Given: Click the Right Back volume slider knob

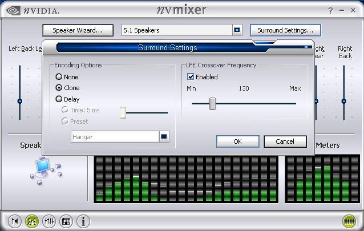Looking at the screenshot, I should tap(344, 101).
